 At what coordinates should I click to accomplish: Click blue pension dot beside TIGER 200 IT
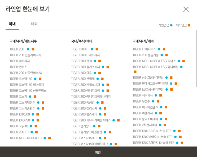pyautogui.click(x=92, y=49)
